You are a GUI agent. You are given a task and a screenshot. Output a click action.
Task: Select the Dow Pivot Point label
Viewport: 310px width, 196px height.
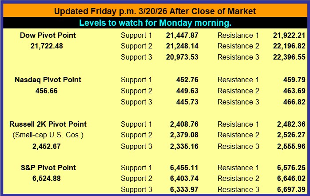coord(48,35)
